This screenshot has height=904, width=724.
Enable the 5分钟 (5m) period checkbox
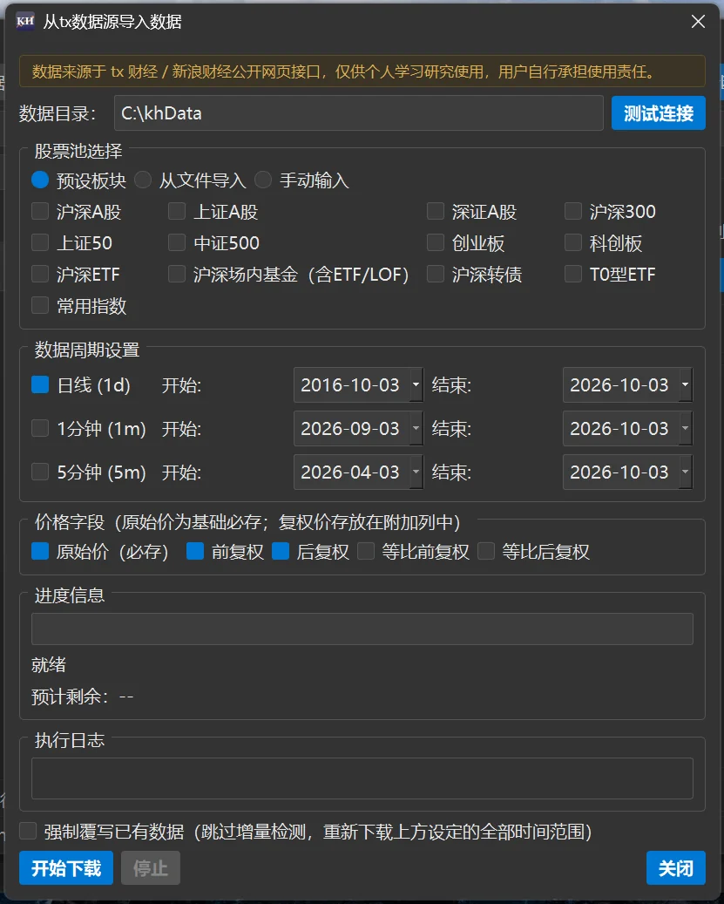[40, 472]
